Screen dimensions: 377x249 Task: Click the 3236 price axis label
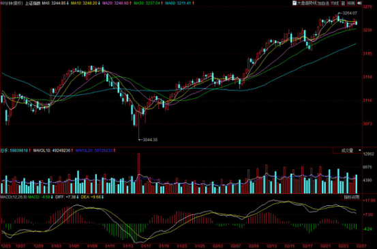[x=367, y=30]
